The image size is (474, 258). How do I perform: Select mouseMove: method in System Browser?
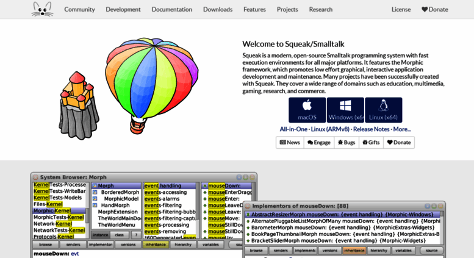tap(223, 218)
